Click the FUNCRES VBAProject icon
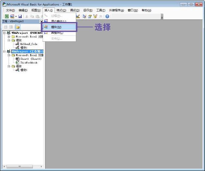The image size is (205, 171). coord(9,33)
